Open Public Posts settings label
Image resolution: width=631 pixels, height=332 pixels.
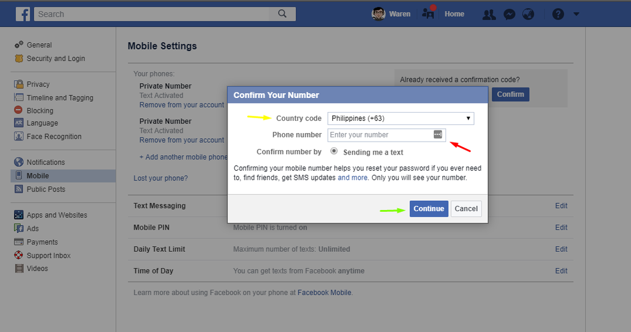46,189
